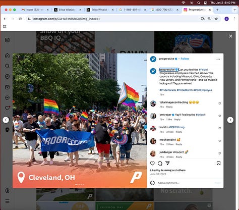Click the comment bubble icon

coord(160,163)
